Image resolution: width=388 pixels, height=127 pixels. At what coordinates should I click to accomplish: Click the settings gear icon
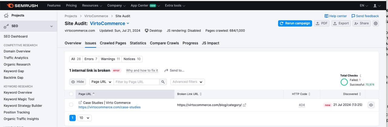click(x=376, y=23)
